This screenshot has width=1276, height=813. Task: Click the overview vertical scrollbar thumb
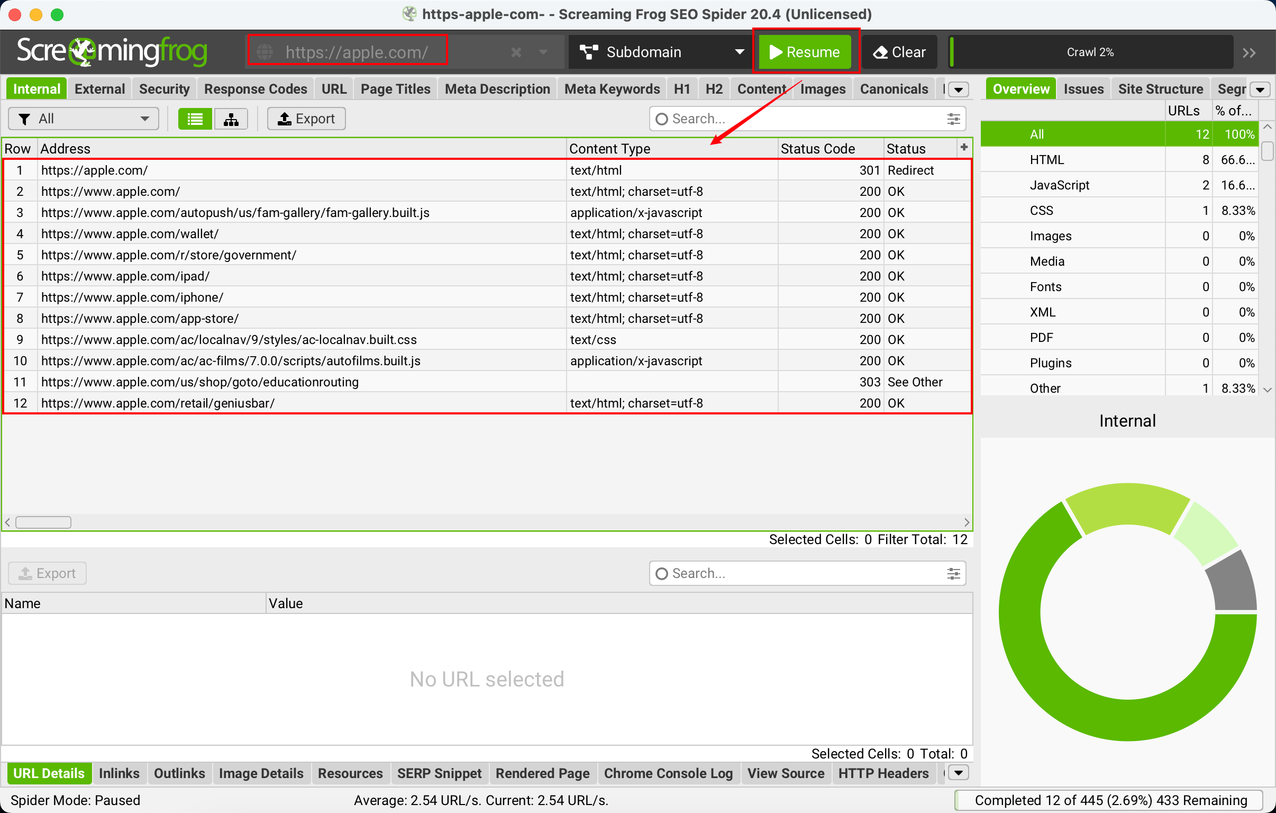click(1266, 151)
